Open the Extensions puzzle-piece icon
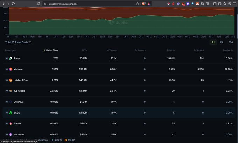The height and width of the screenshot is (143, 238). (202, 4)
